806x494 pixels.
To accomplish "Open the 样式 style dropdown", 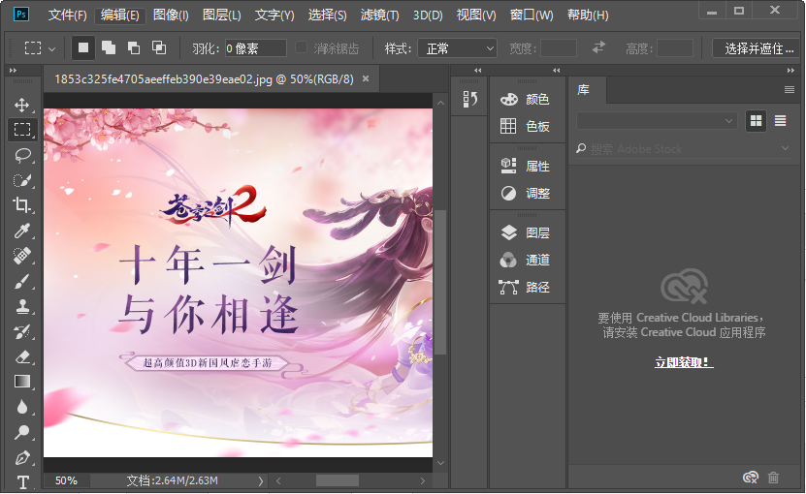I will pos(457,48).
